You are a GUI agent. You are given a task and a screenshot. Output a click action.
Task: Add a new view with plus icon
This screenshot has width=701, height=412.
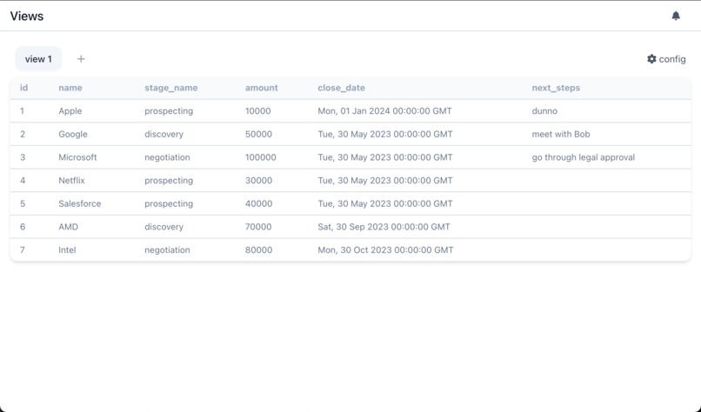[x=81, y=59]
